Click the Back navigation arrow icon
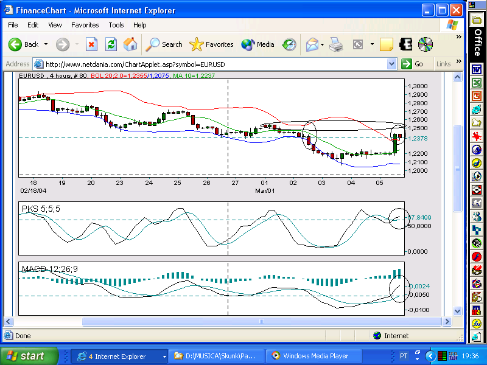Viewport: 487px width, 365px height. 15,44
